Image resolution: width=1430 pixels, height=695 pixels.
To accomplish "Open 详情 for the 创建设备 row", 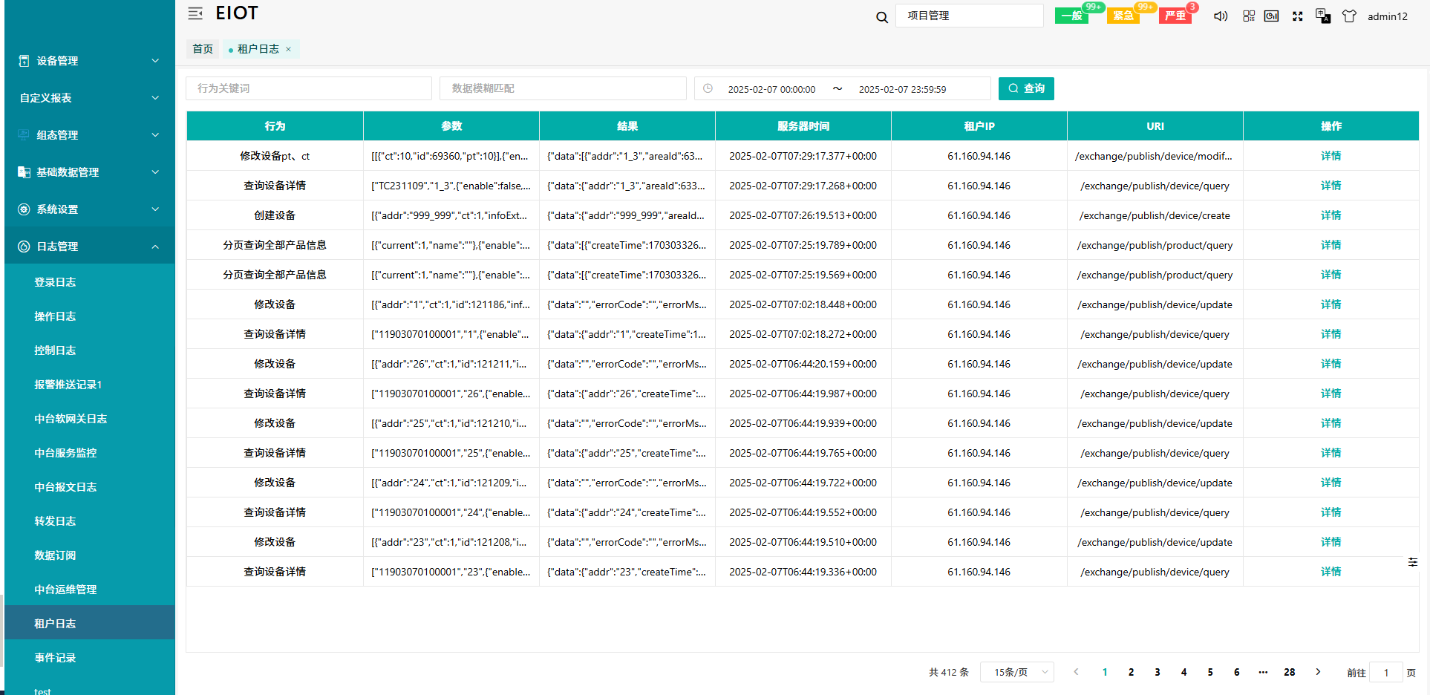I will point(1331,215).
